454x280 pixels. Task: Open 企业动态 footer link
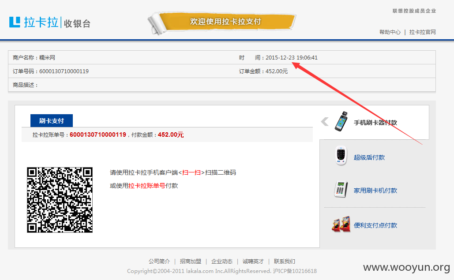[x=222, y=261]
